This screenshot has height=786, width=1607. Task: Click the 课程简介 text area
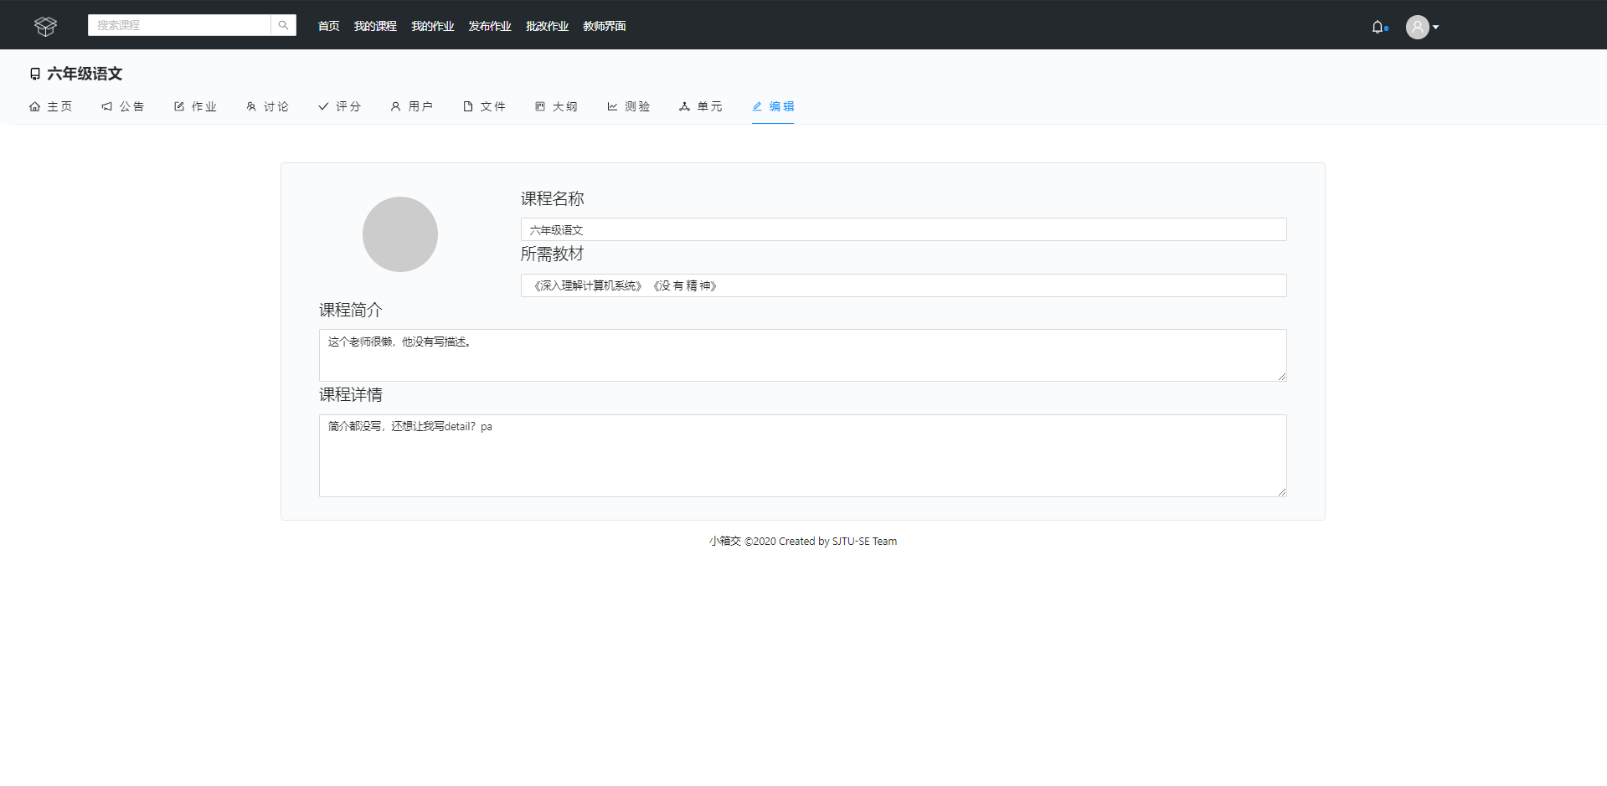click(802, 355)
